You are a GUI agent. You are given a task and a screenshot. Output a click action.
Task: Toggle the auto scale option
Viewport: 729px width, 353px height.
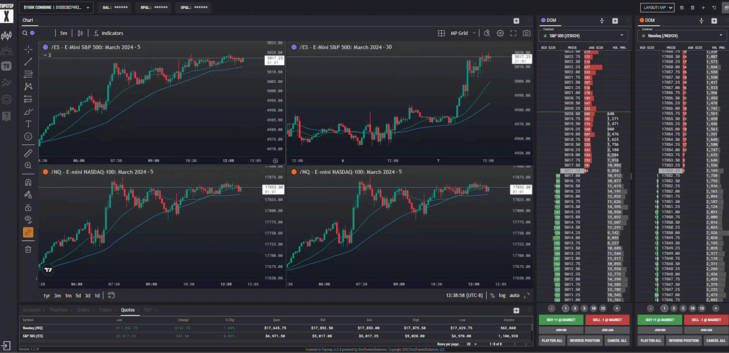pyautogui.click(x=514, y=296)
